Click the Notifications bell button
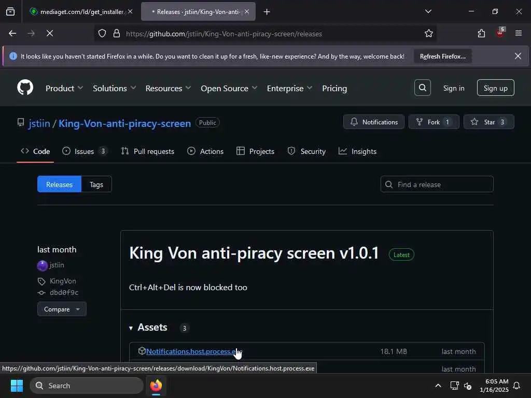 373,122
